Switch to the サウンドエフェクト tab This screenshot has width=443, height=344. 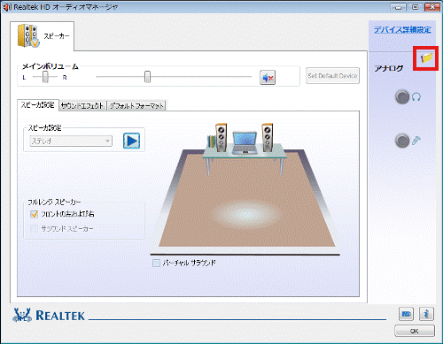click(x=82, y=105)
